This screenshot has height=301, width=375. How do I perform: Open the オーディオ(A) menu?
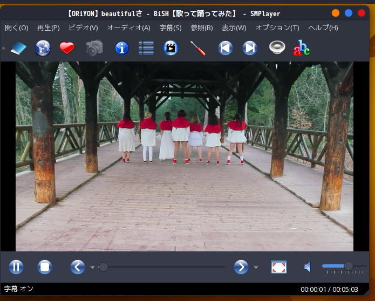[128, 28]
